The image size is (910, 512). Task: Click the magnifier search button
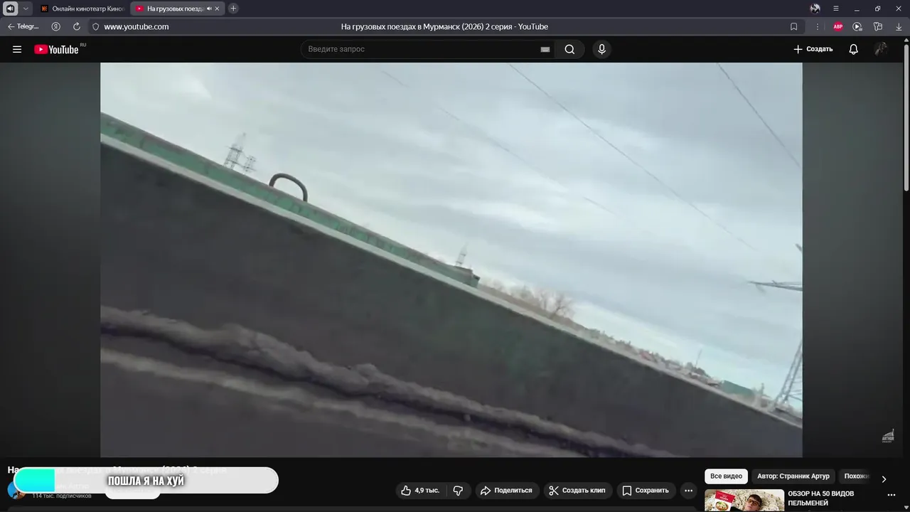point(569,49)
